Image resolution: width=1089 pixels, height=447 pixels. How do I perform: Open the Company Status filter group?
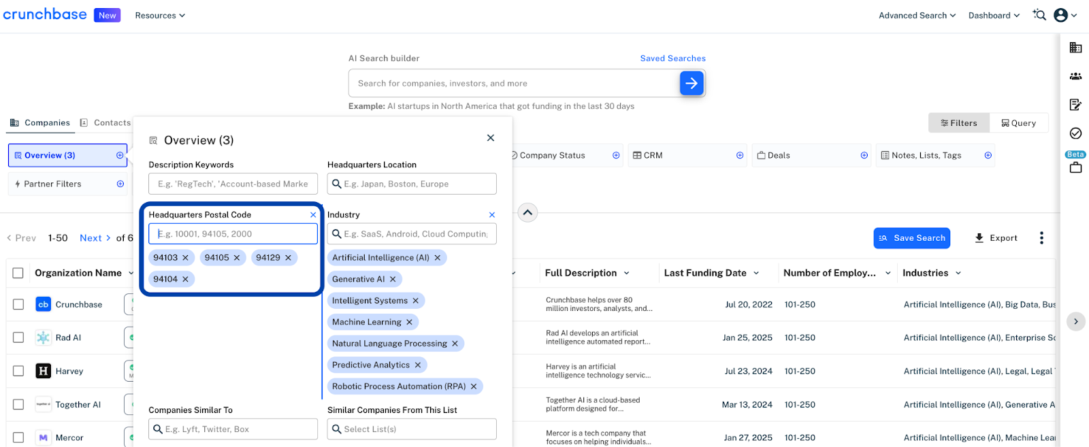pos(565,155)
